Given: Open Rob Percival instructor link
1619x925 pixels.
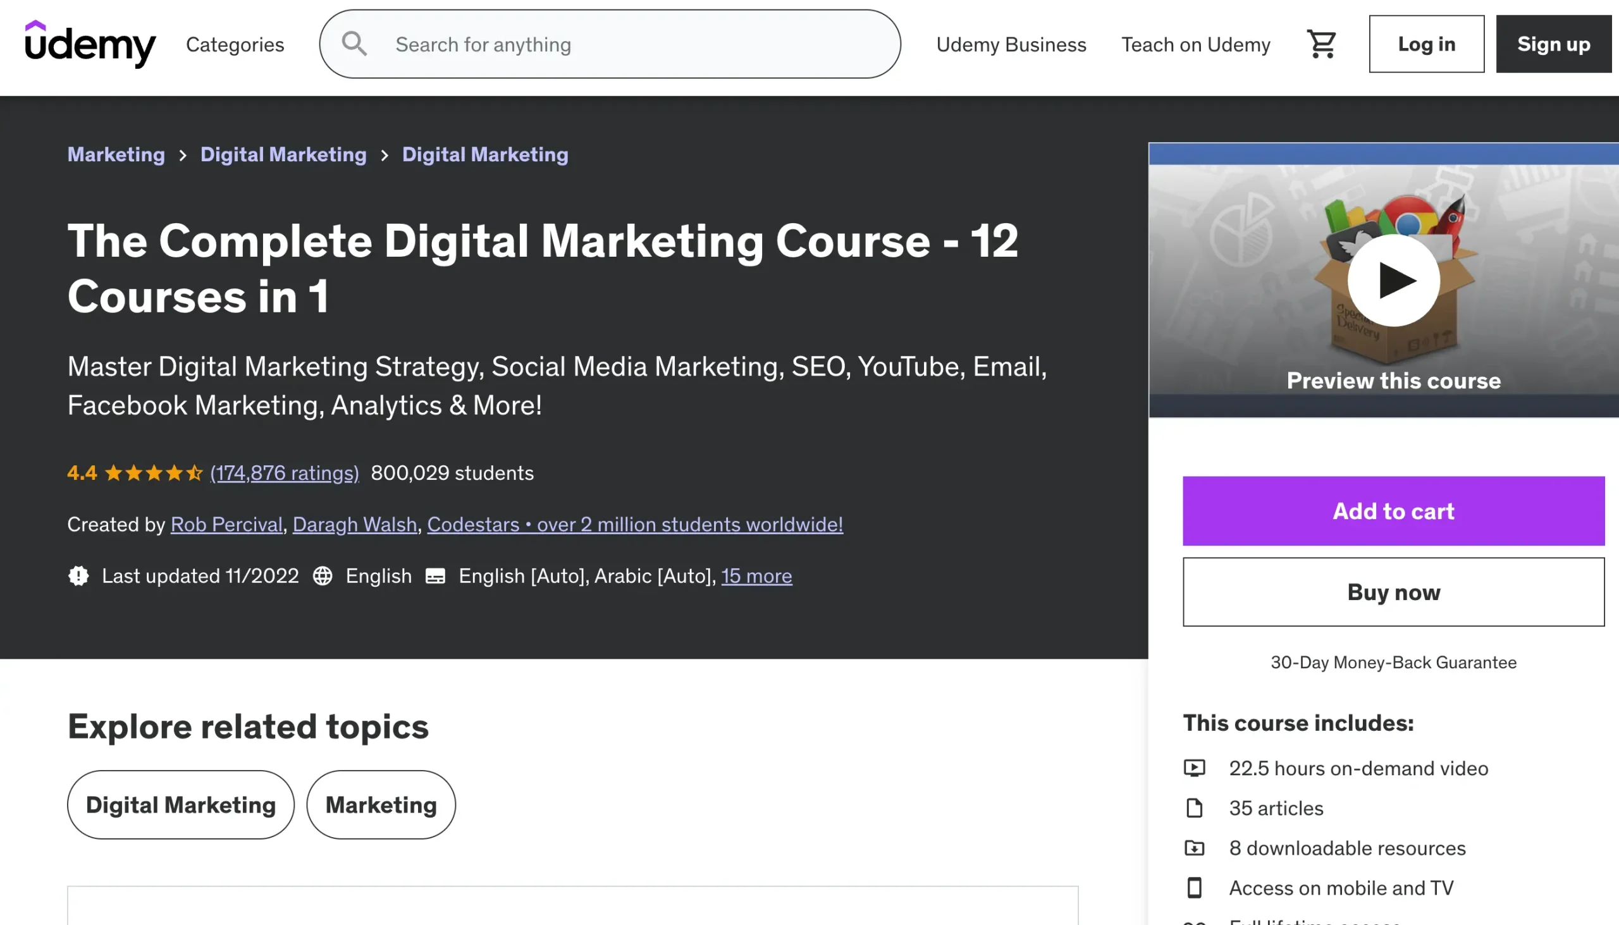Looking at the screenshot, I should point(226,524).
